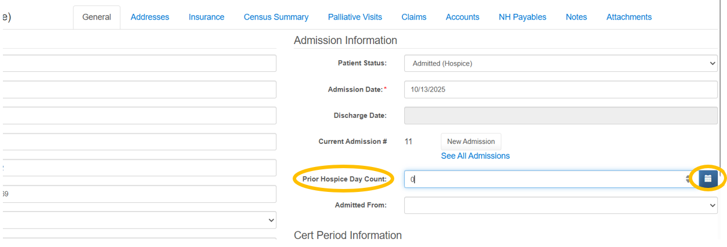Focus the Prior Hospice Day Count input
The height and width of the screenshot is (247, 727).
coord(543,179)
